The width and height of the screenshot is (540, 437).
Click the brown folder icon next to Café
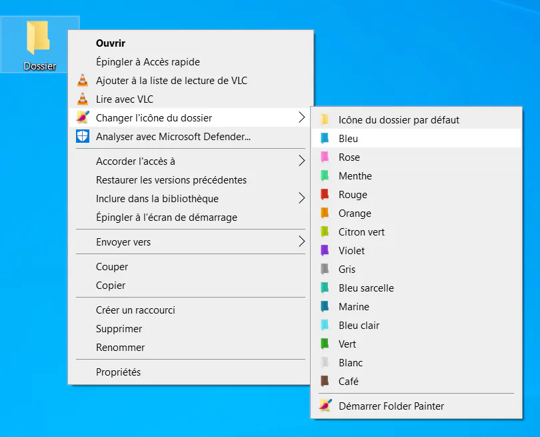[x=325, y=381]
